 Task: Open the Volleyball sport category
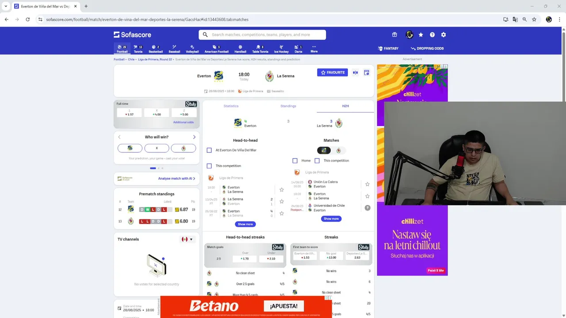192,49
